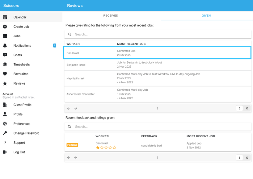Select Change Password in sidebar
This screenshot has height=179, width=253.
pyautogui.click(x=31, y=133)
